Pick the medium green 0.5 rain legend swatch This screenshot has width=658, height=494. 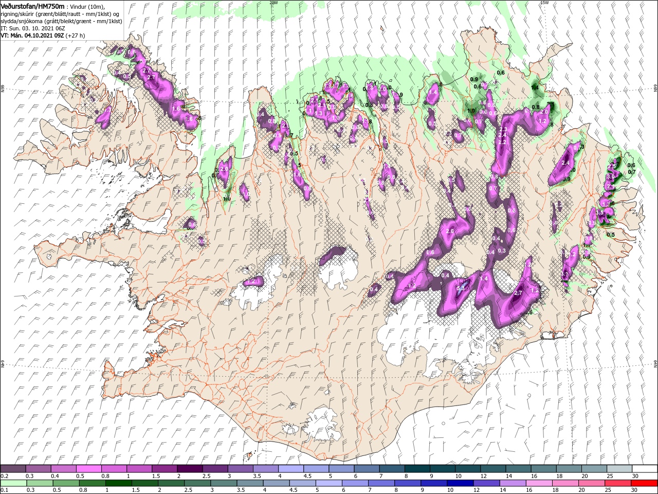66,483
